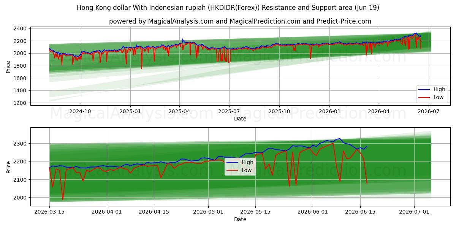
Task: Click the 2300 tick on the bottom chart
Action: point(20,144)
